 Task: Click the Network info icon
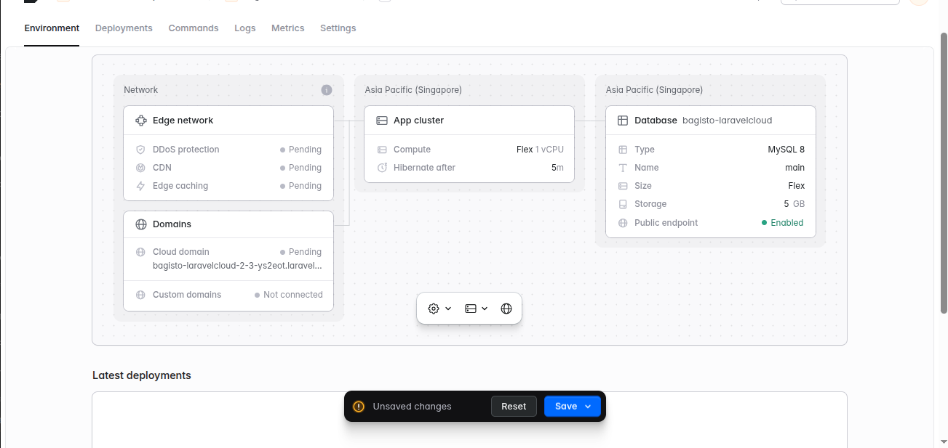(327, 90)
